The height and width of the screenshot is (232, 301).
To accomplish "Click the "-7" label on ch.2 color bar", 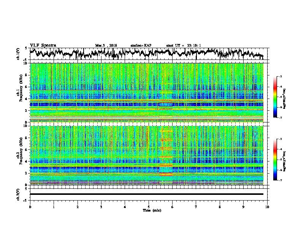I will [280, 180].
